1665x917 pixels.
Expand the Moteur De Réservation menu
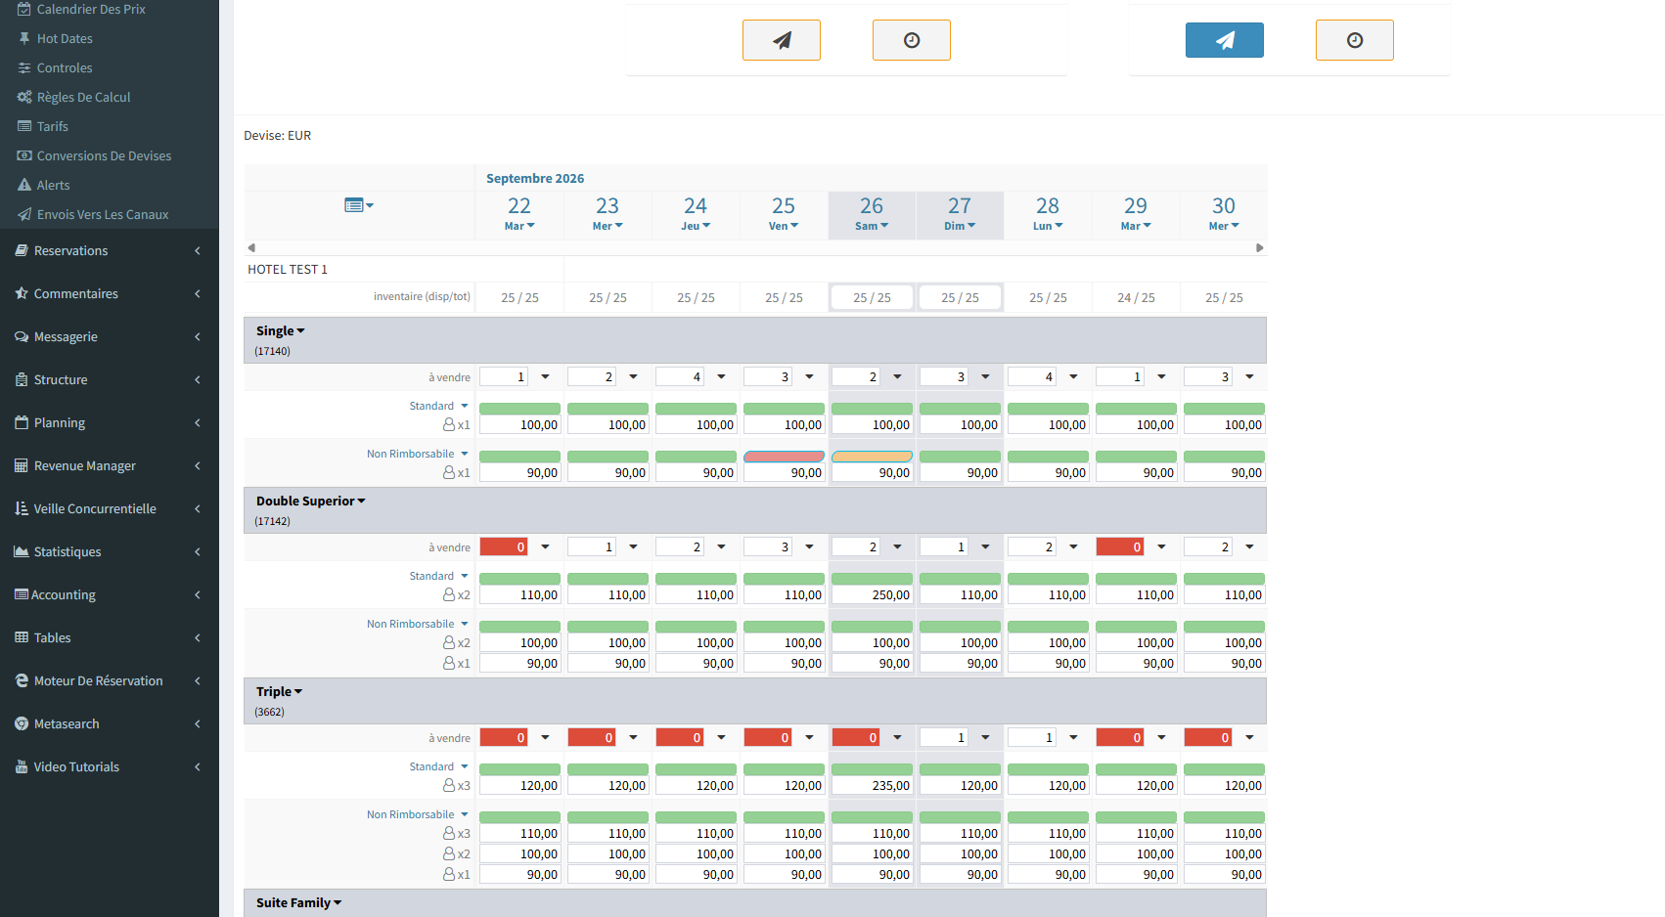tap(109, 680)
